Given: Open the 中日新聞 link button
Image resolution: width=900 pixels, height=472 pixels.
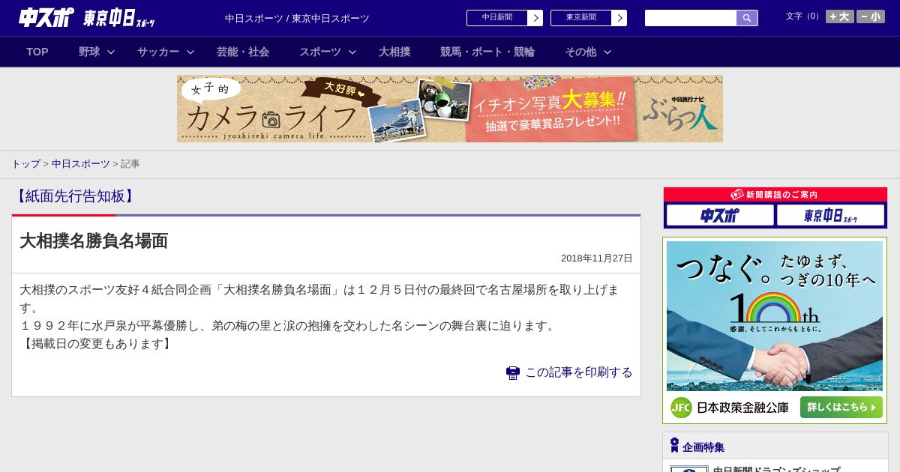Looking at the screenshot, I should (497, 18).
